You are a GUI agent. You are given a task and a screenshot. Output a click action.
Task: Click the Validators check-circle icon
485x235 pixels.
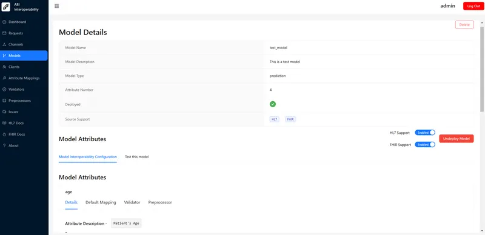(4, 90)
